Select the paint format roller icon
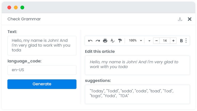The height and width of the screenshot is (111, 197). click(120, 41)
